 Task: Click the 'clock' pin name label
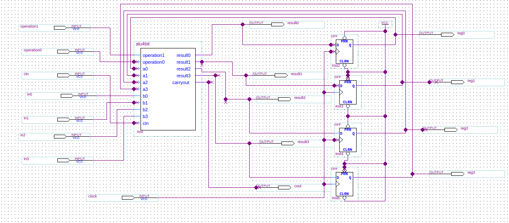point(93,196)
